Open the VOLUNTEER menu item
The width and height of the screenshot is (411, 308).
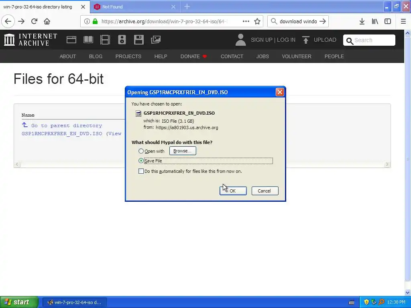click(x=297, y=56)
